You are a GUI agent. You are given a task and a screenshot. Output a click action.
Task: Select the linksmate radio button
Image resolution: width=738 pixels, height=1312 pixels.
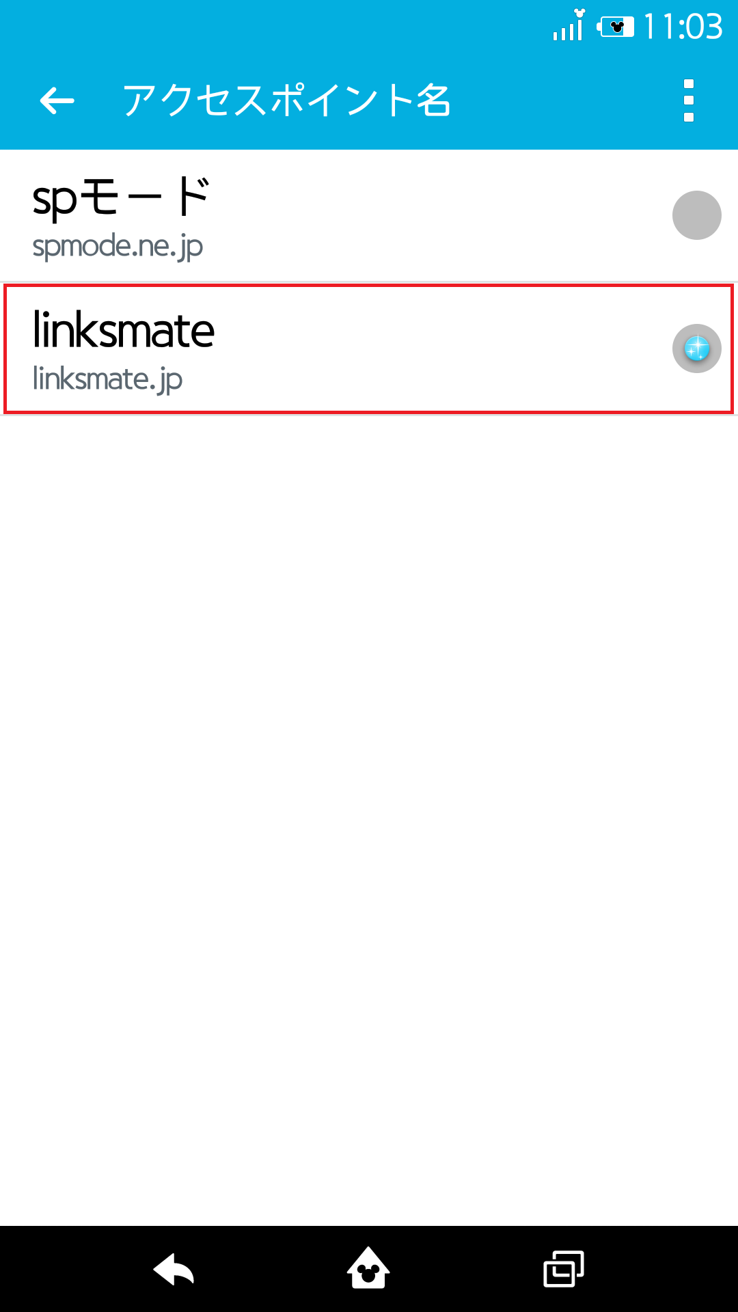[x=696, y=348]
